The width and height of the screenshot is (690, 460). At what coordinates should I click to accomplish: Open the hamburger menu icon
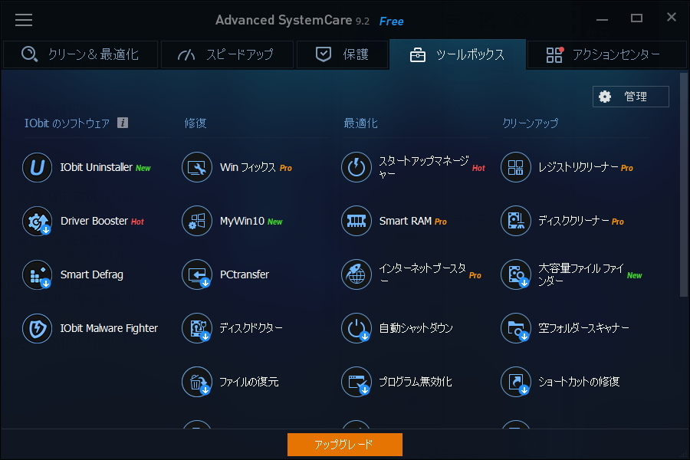pos(24,20)
